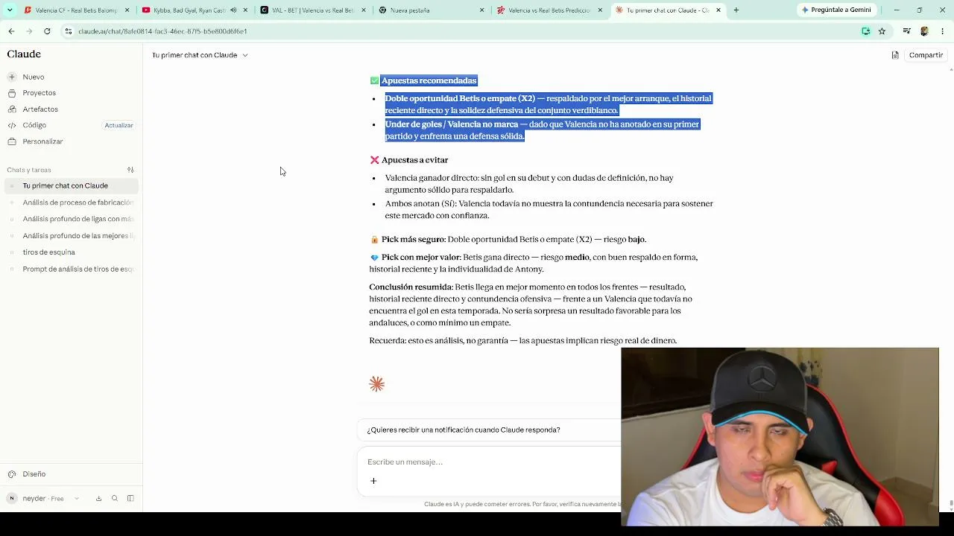This screenshot has height=536, width=954.
Task: Close the 'Nueva pestaña' tab
Action: 481,10
